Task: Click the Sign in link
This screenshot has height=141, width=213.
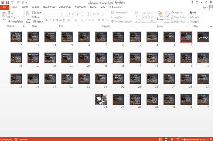Action: (205, 7)
